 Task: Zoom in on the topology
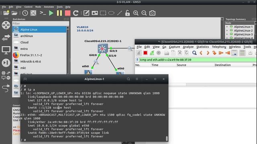(136, 13)
